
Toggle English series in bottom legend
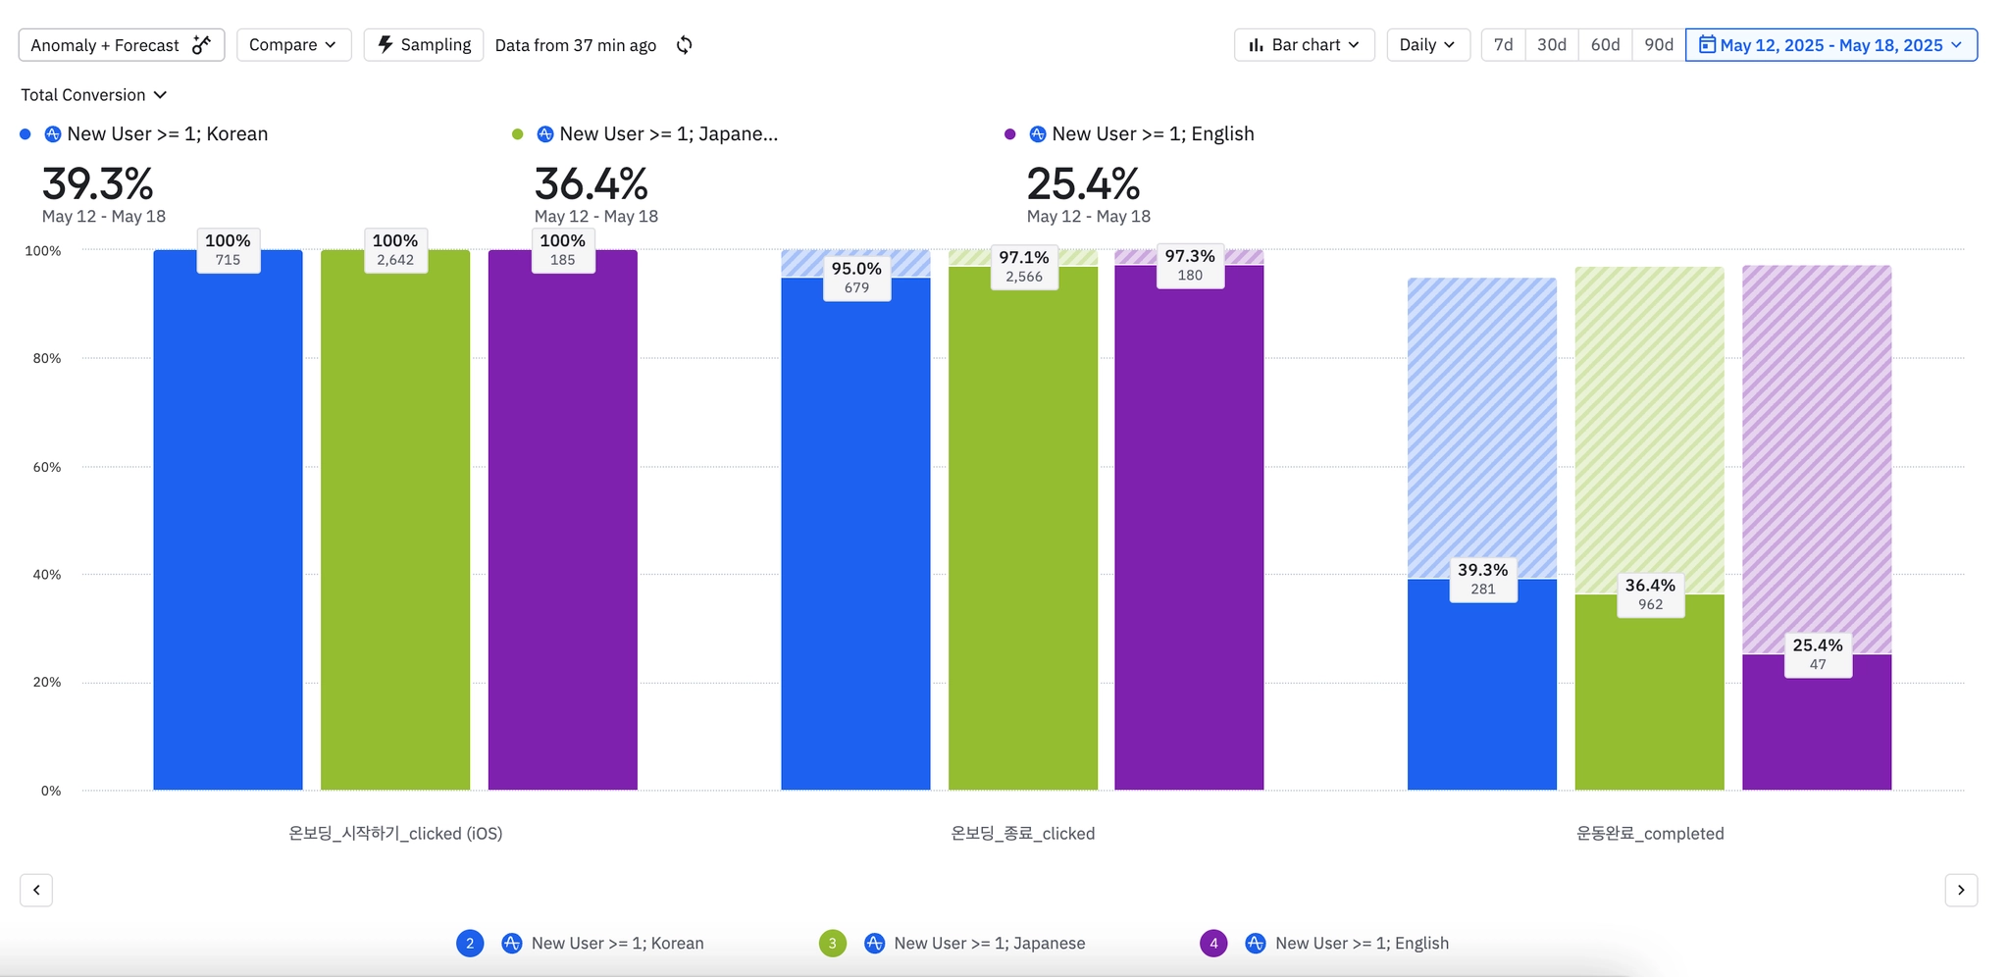pyautogui.click(x=1362, y=944)
